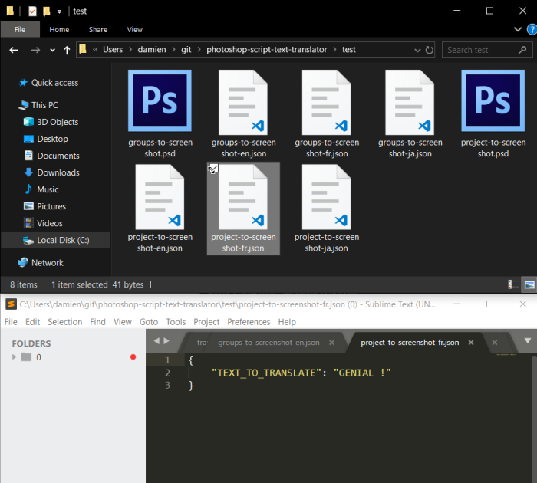Select Network in navigation pane
The image size is (537, 483).
pyautogui.click(x=41, y=262)
